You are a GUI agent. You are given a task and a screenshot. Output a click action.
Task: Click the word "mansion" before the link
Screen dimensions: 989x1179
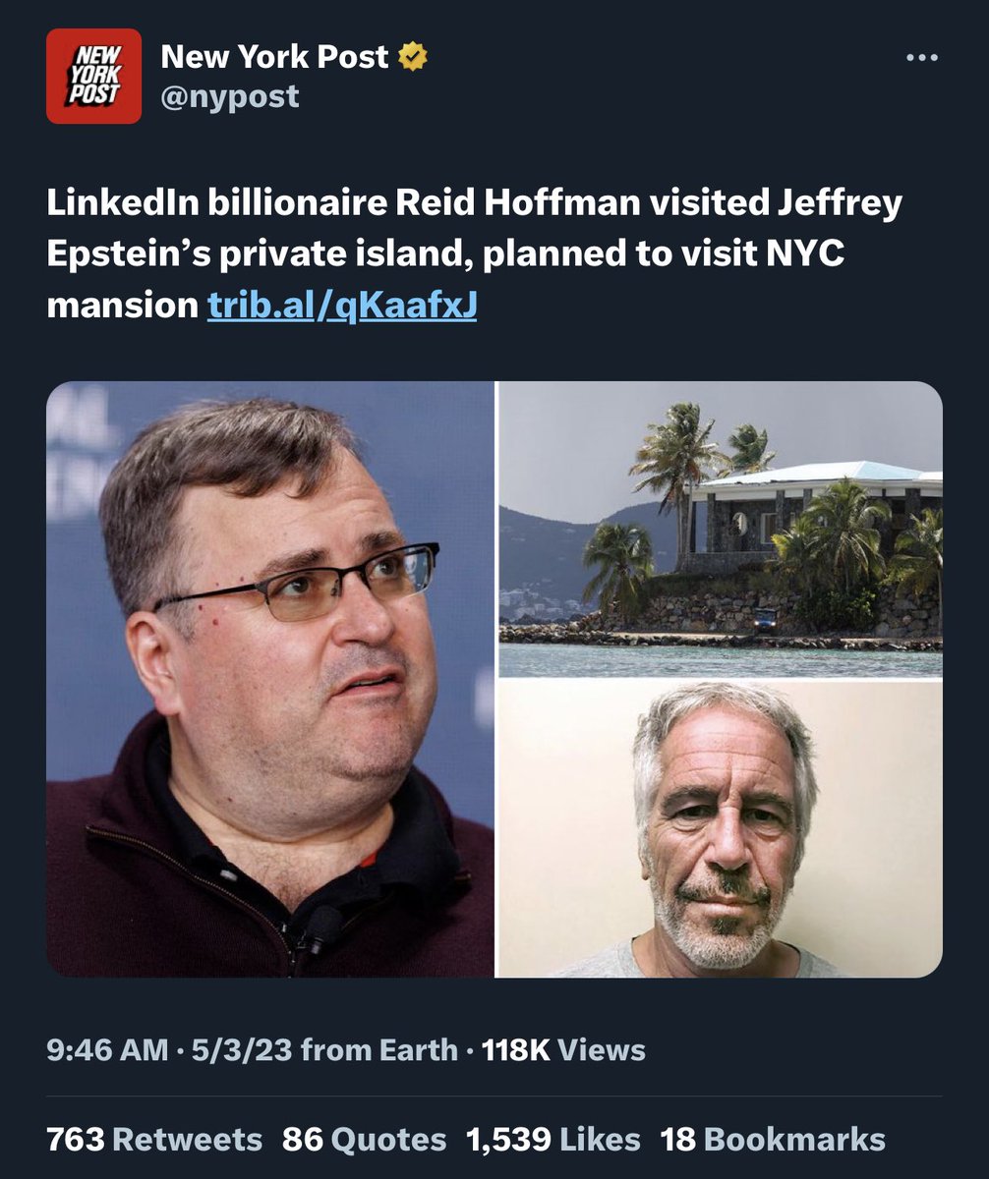click(x=123, y=307)
